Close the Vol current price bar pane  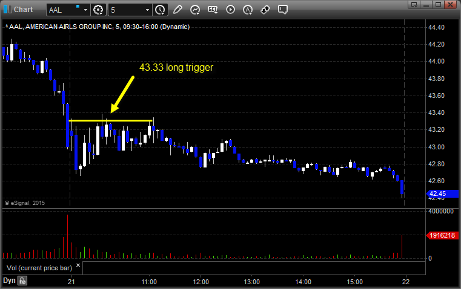78,265
